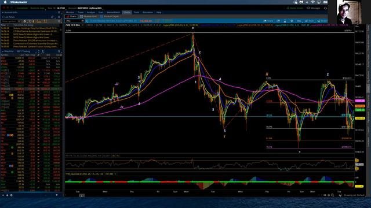Switch to the Analyze tab
Screen dimensions: 371x208
click(x=91, y=12)
